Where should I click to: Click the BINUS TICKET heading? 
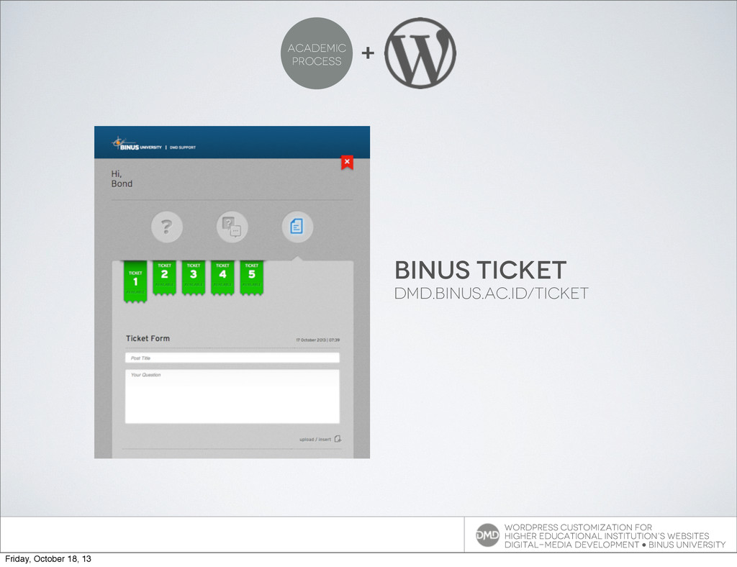480,270
